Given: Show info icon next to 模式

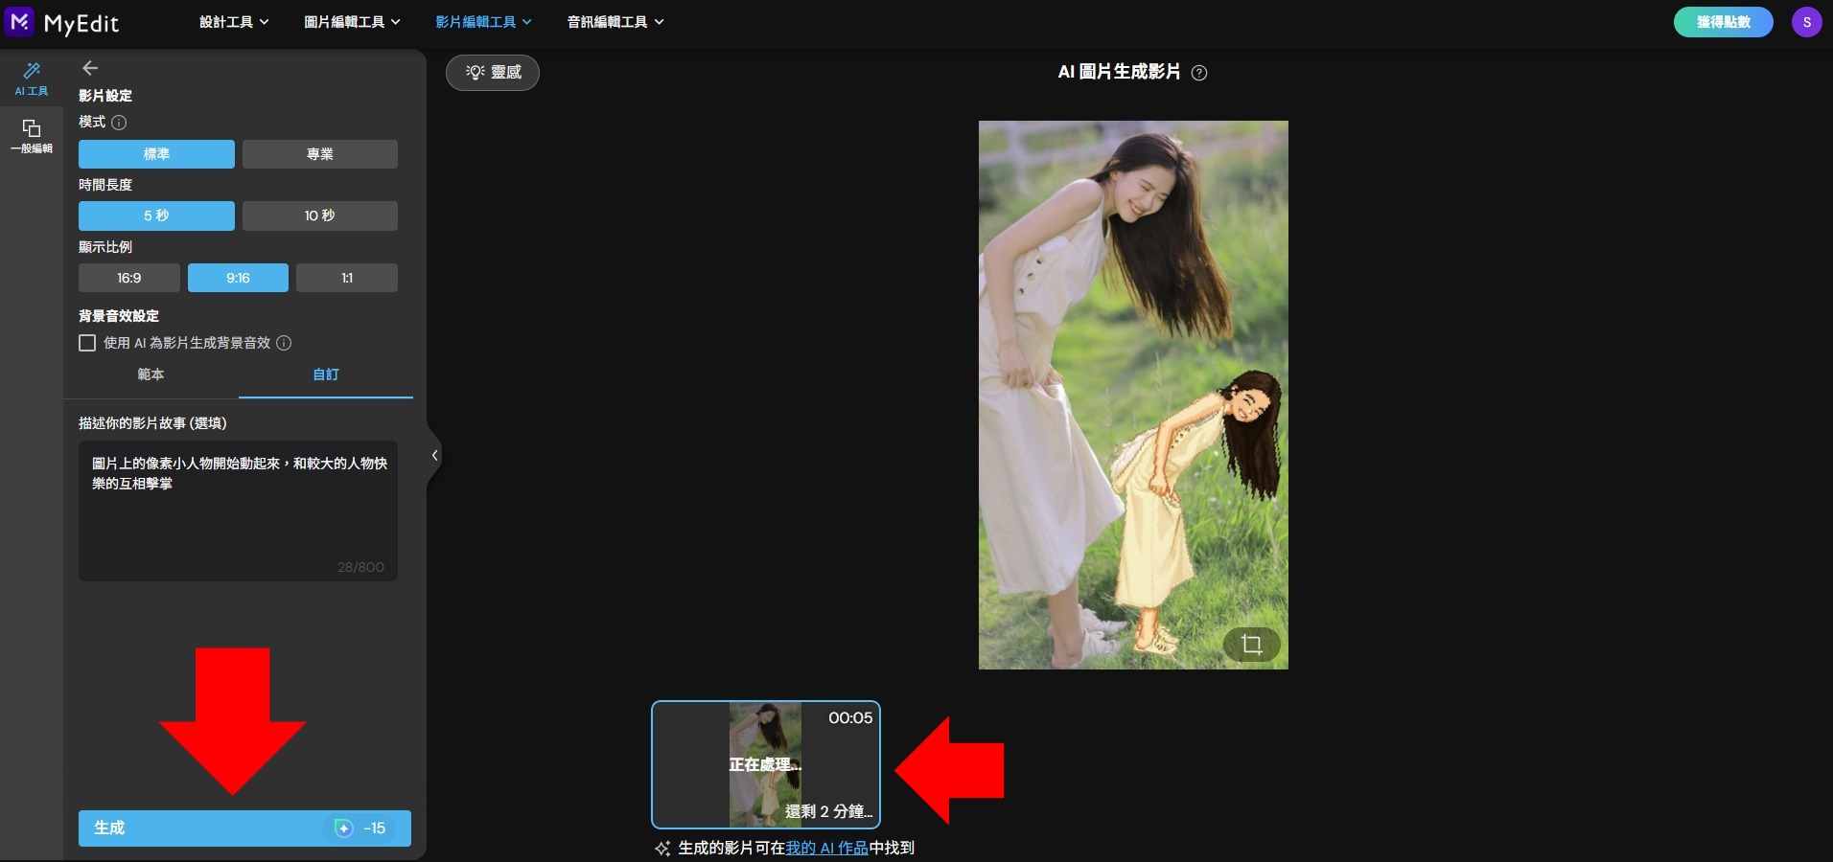Looking at the screenshot, I should click(119, 123).
